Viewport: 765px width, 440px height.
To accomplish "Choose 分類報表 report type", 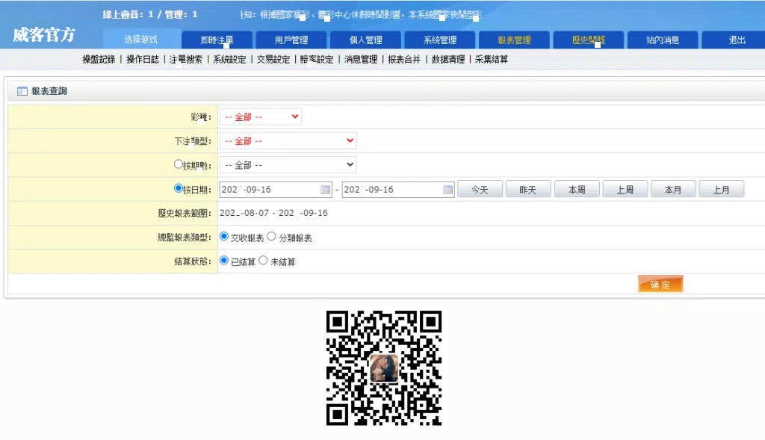I will point(271,237).
